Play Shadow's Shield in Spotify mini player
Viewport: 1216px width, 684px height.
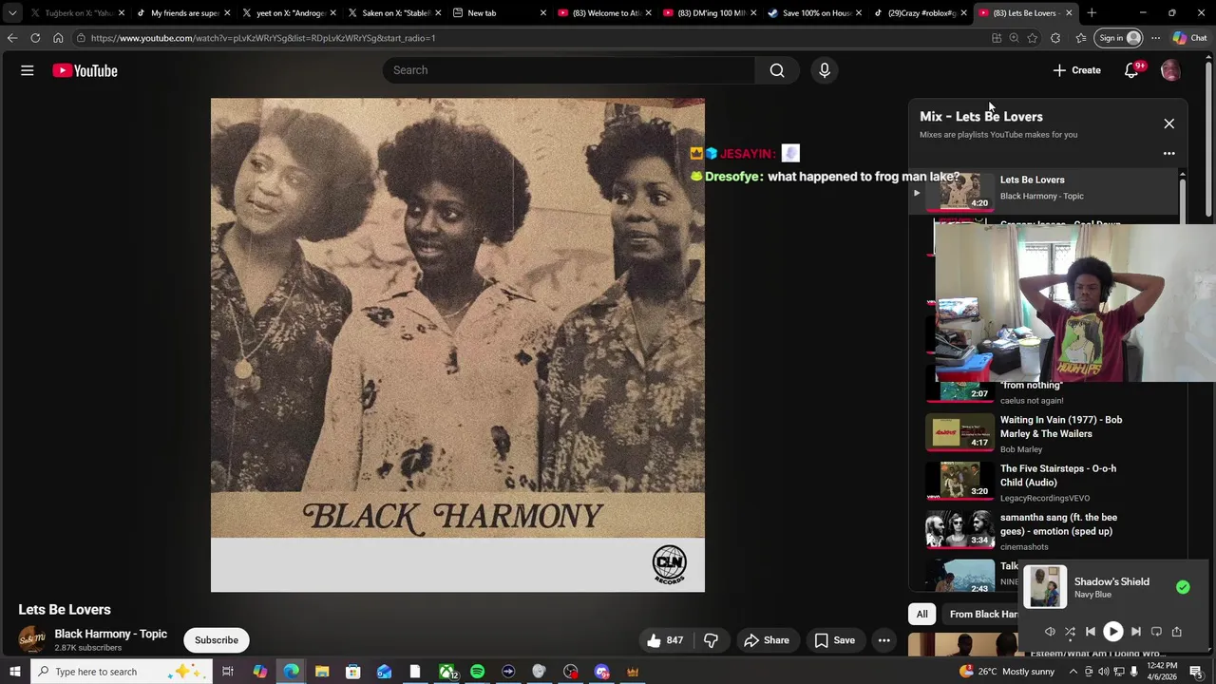1112,632
